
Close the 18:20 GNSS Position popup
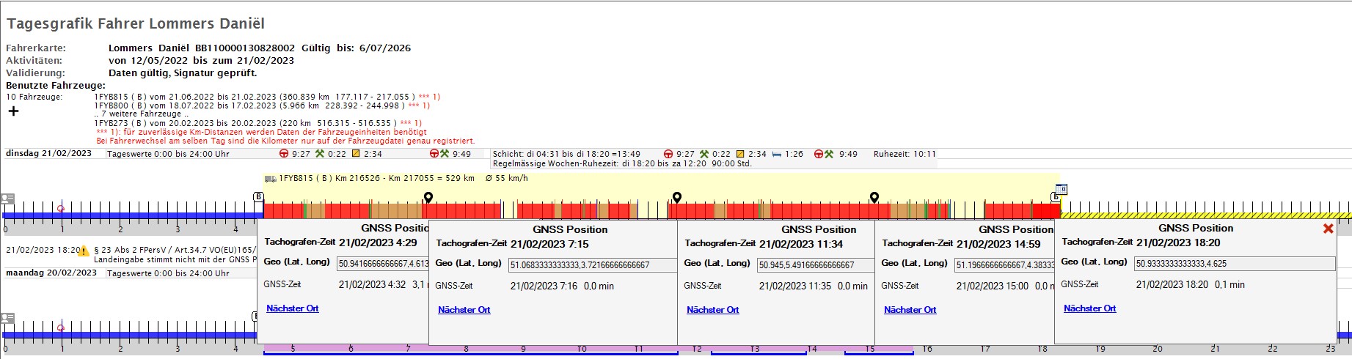pyautogui.click(x=1328, y=229)
